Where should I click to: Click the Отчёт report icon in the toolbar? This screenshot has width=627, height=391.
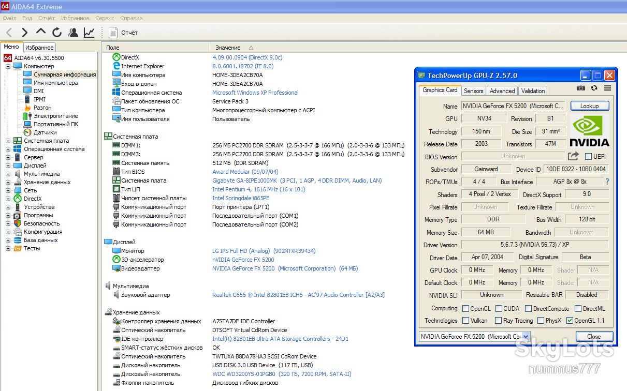click(x=113, y=33)
